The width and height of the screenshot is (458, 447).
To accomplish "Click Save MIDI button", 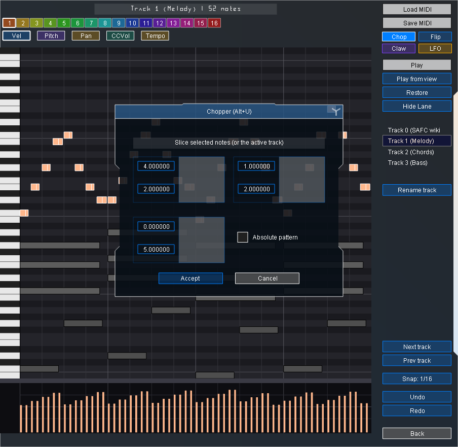I will click(x=417, y=23).
